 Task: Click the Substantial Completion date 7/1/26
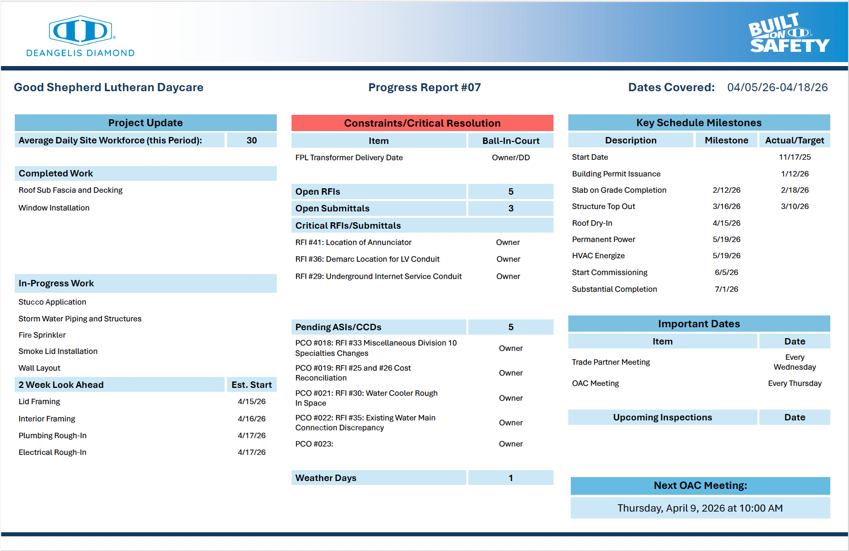pyautogui.click(x=726, y=289)
